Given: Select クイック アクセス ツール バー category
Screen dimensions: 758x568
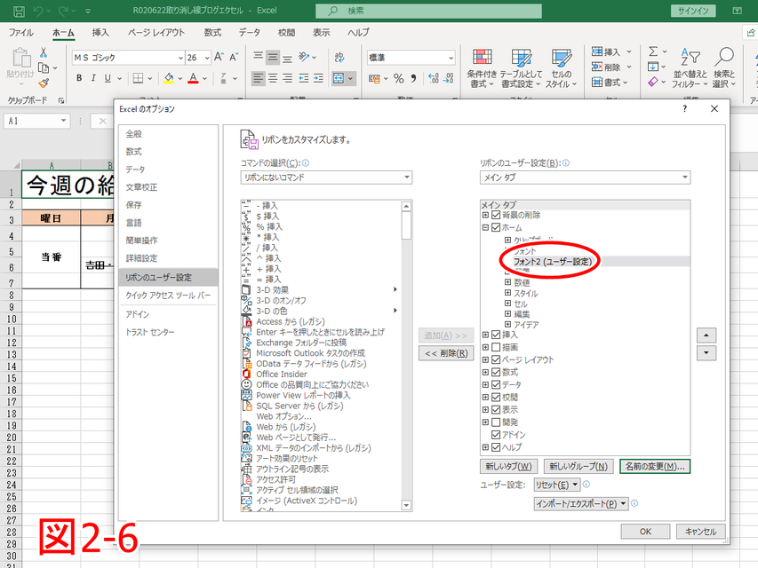Looking at the screenshot, I should pyautogui.click(x=168, y=296).
